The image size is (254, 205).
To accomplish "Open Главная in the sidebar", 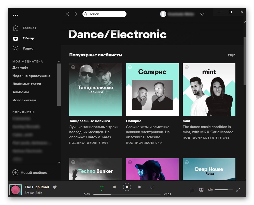I will [30, 28].
